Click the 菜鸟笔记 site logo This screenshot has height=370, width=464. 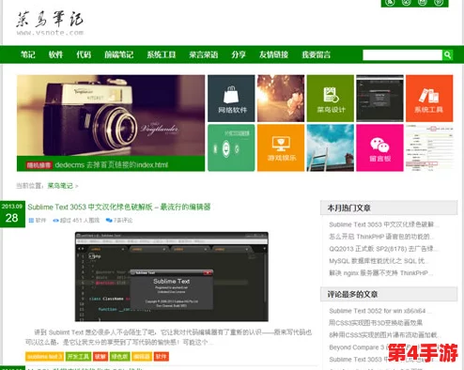(x=50, y=23)
